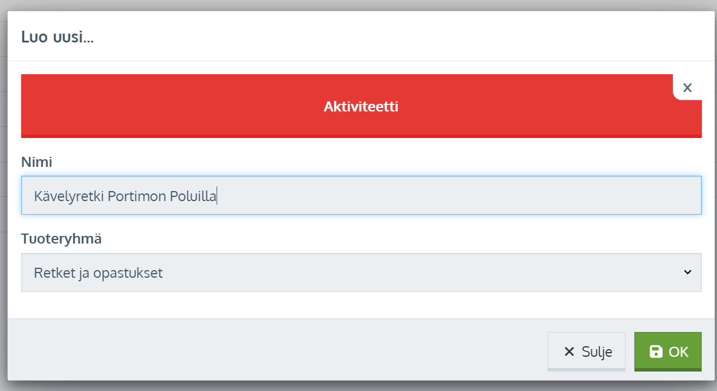Click the "Luo uusi..." dialog title
Viewport: 717px width, 391px height.
[58, 37]
